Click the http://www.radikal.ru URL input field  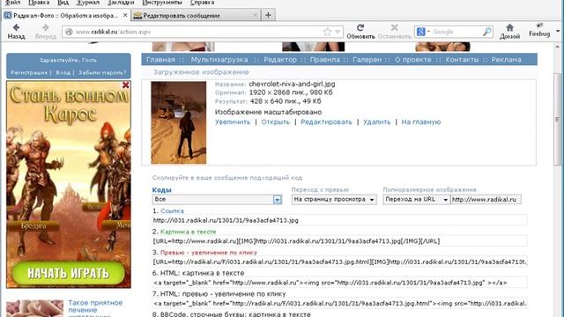click(x=486, y=199)
